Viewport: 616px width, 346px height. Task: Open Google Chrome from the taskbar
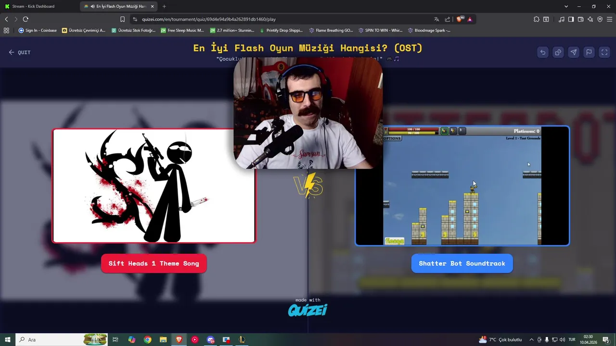(148, 340)
